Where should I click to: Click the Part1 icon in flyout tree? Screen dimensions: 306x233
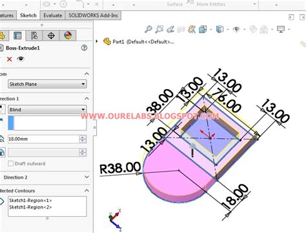107,41
